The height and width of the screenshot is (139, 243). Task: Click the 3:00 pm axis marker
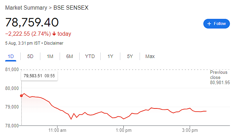click(x=190, y=130)
